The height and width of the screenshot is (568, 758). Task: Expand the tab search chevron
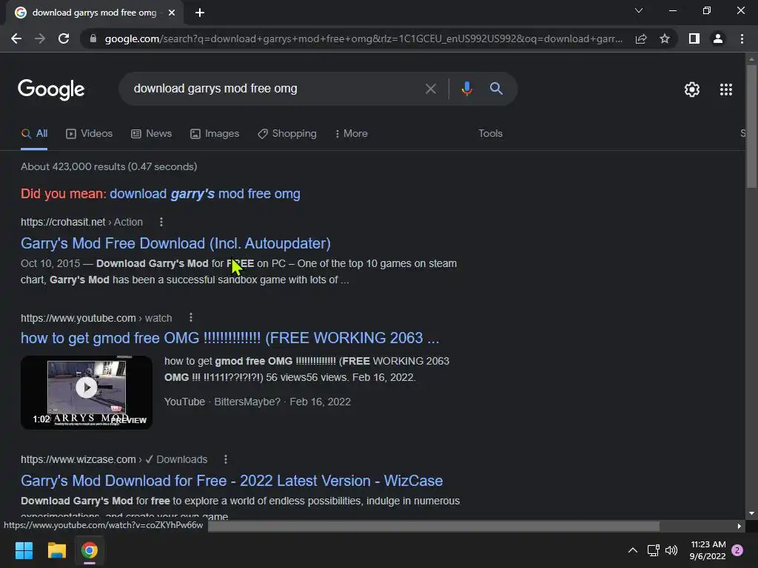[639, 10]
